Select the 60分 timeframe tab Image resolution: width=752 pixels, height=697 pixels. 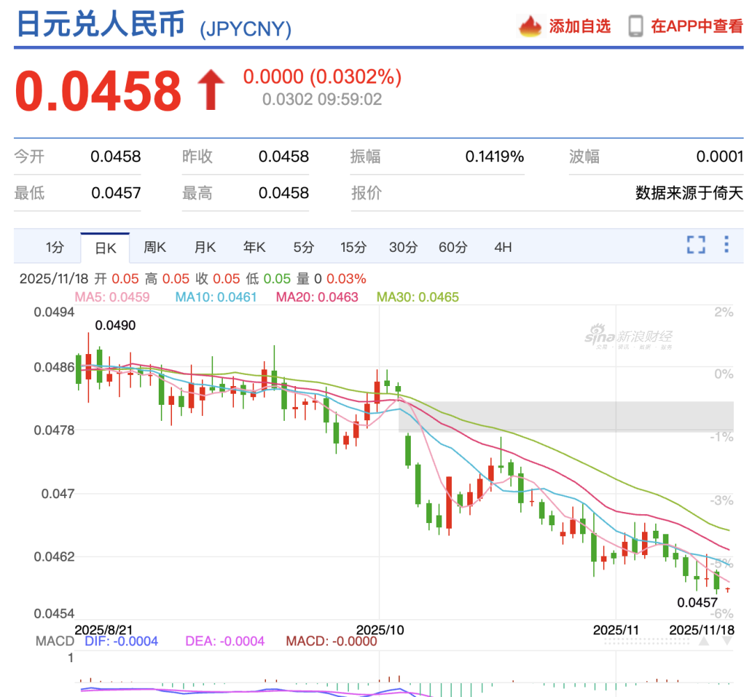pyautogui.click(x=453, y=247)
